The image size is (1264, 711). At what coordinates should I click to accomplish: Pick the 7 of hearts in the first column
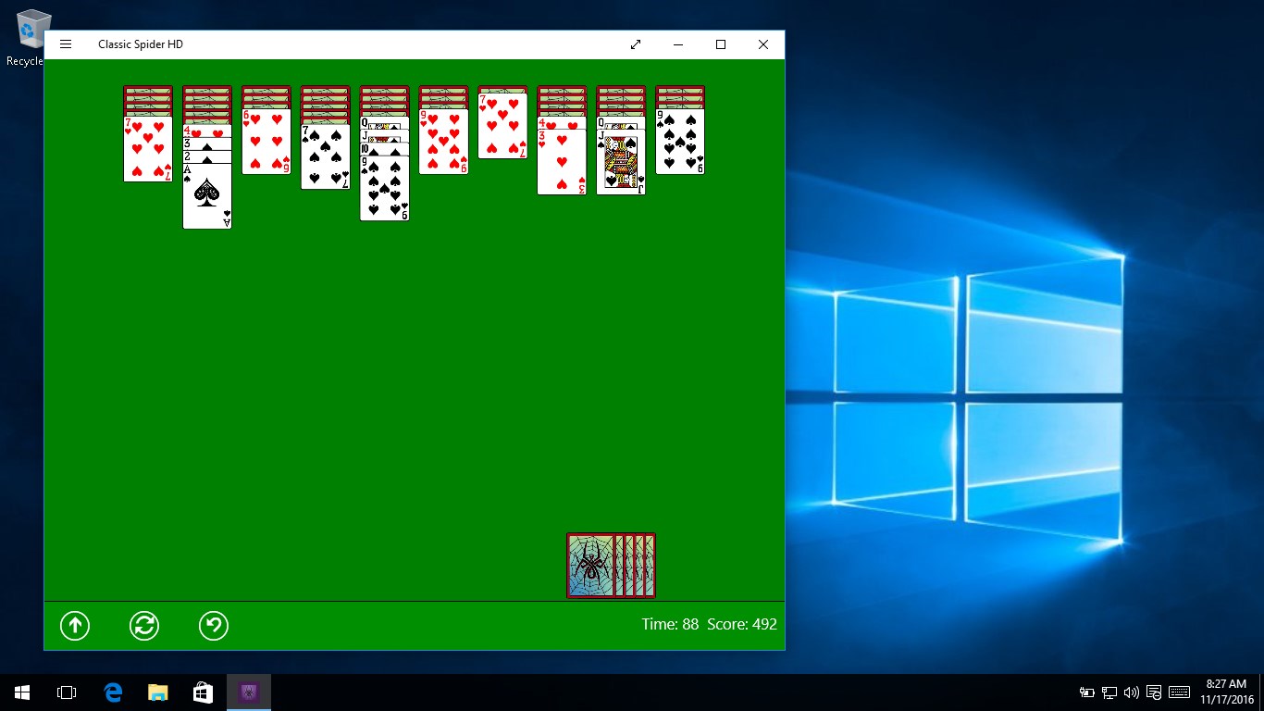(148, 149)
